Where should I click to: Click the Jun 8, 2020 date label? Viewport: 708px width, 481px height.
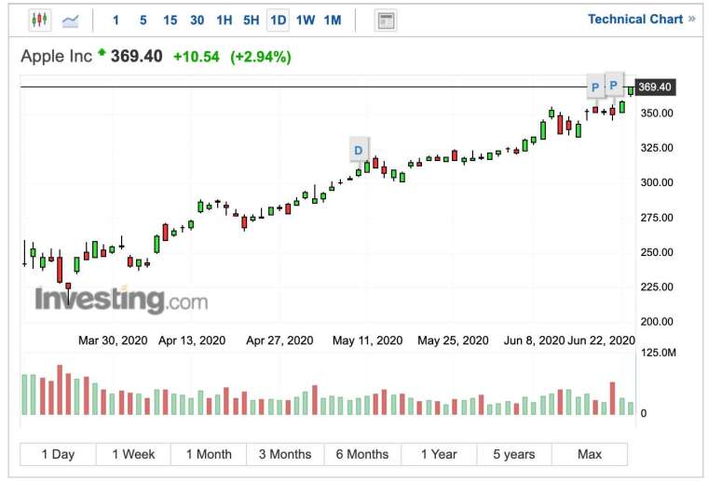pyautogui.click(x=534, y=340)
